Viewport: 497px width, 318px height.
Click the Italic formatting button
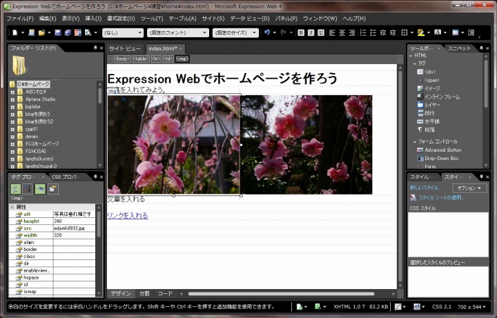click(x=311, y=32)
